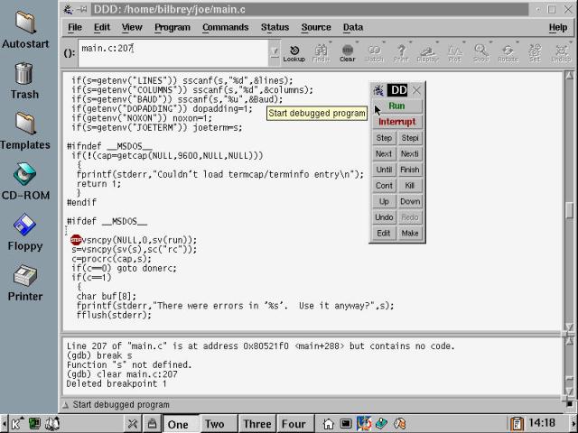Switch to virtual desktop Three
The height and width of the screenshot is (433, 578).
(x=256, y=423)
